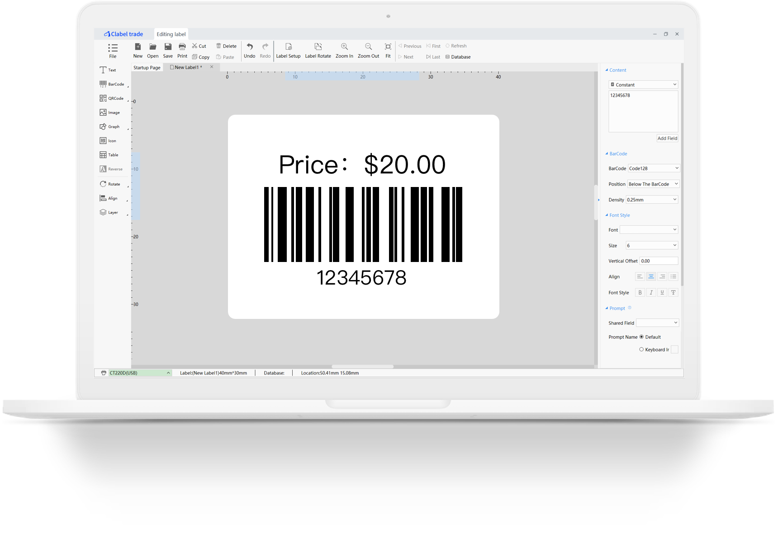Select the Graph tool
The image size is (778, 533).
tap(109, 126)
